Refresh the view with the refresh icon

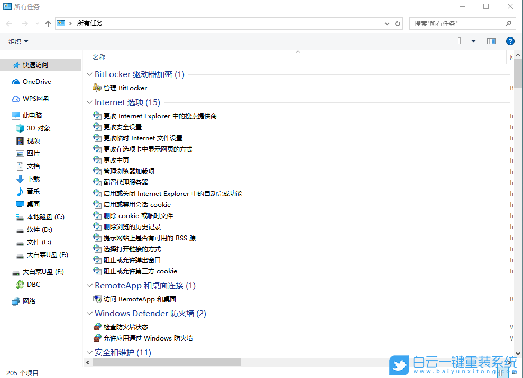pos(397,23)
